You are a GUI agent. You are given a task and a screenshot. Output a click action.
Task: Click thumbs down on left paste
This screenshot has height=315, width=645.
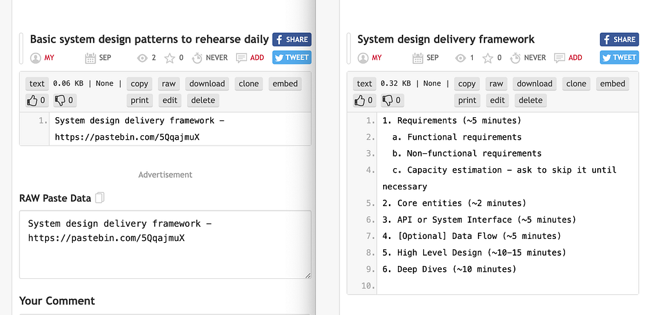[63, 100]
